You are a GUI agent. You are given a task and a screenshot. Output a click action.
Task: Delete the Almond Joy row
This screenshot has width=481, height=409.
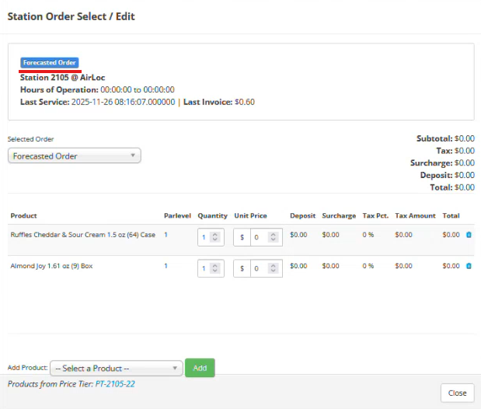pyautogui.click(x=469, y=266)
